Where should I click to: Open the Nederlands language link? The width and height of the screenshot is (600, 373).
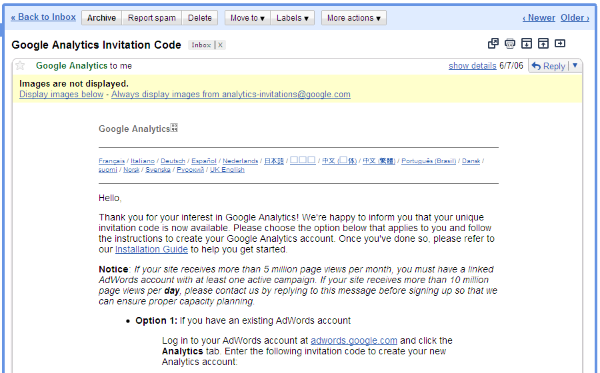point(240,161)
